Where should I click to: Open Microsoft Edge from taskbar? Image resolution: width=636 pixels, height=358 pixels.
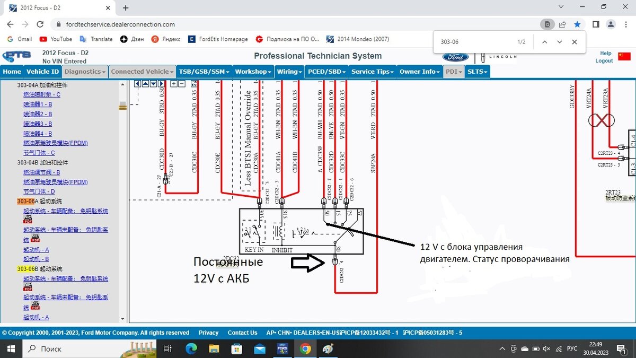(191, 348)
